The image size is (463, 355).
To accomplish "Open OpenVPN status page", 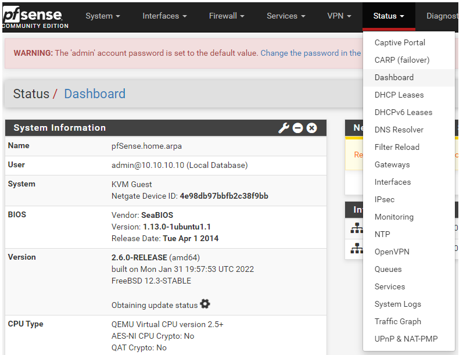I will pos(408,252).
